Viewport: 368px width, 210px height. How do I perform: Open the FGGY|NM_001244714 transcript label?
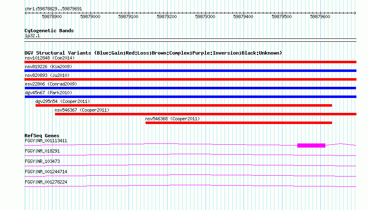click(46, 172)
